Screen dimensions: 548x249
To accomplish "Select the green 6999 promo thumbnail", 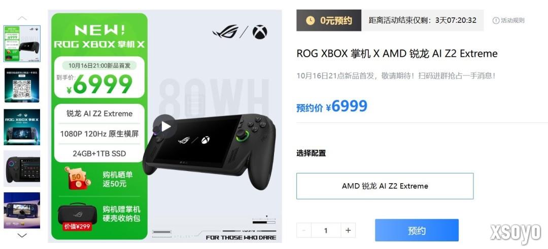I will coord(22,44).
